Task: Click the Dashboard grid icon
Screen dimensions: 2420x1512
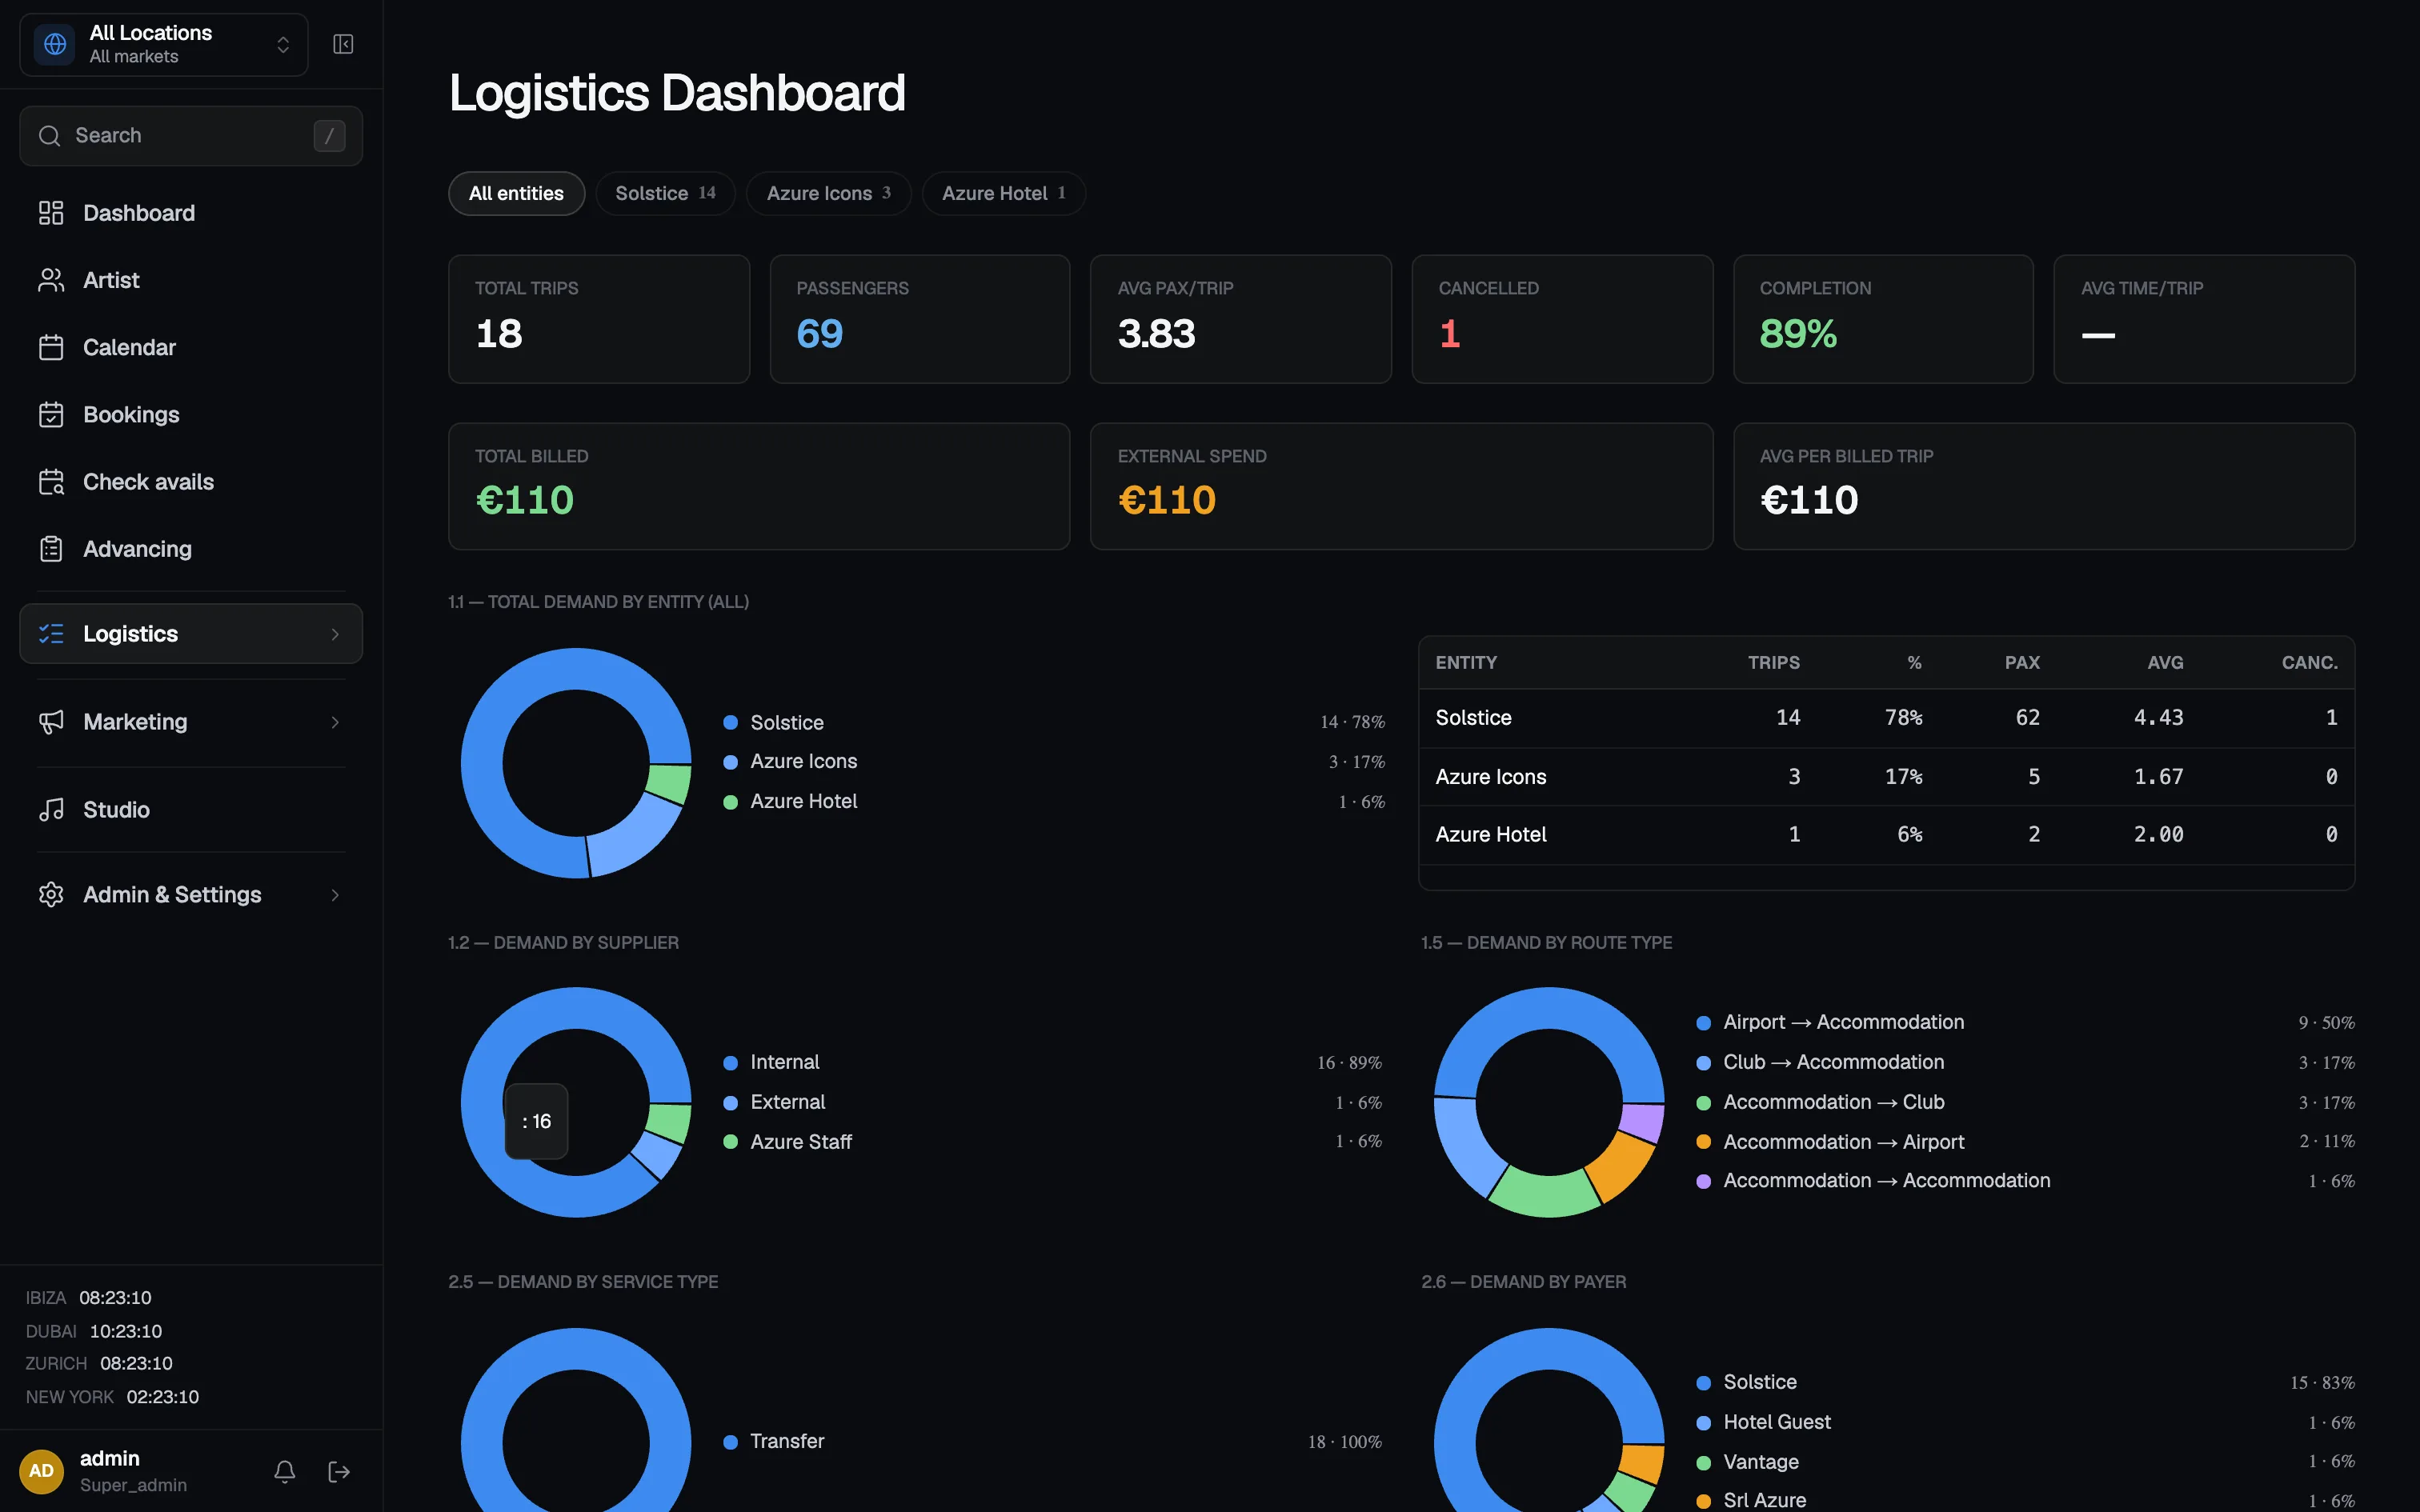Action: [x=51, y=213]
